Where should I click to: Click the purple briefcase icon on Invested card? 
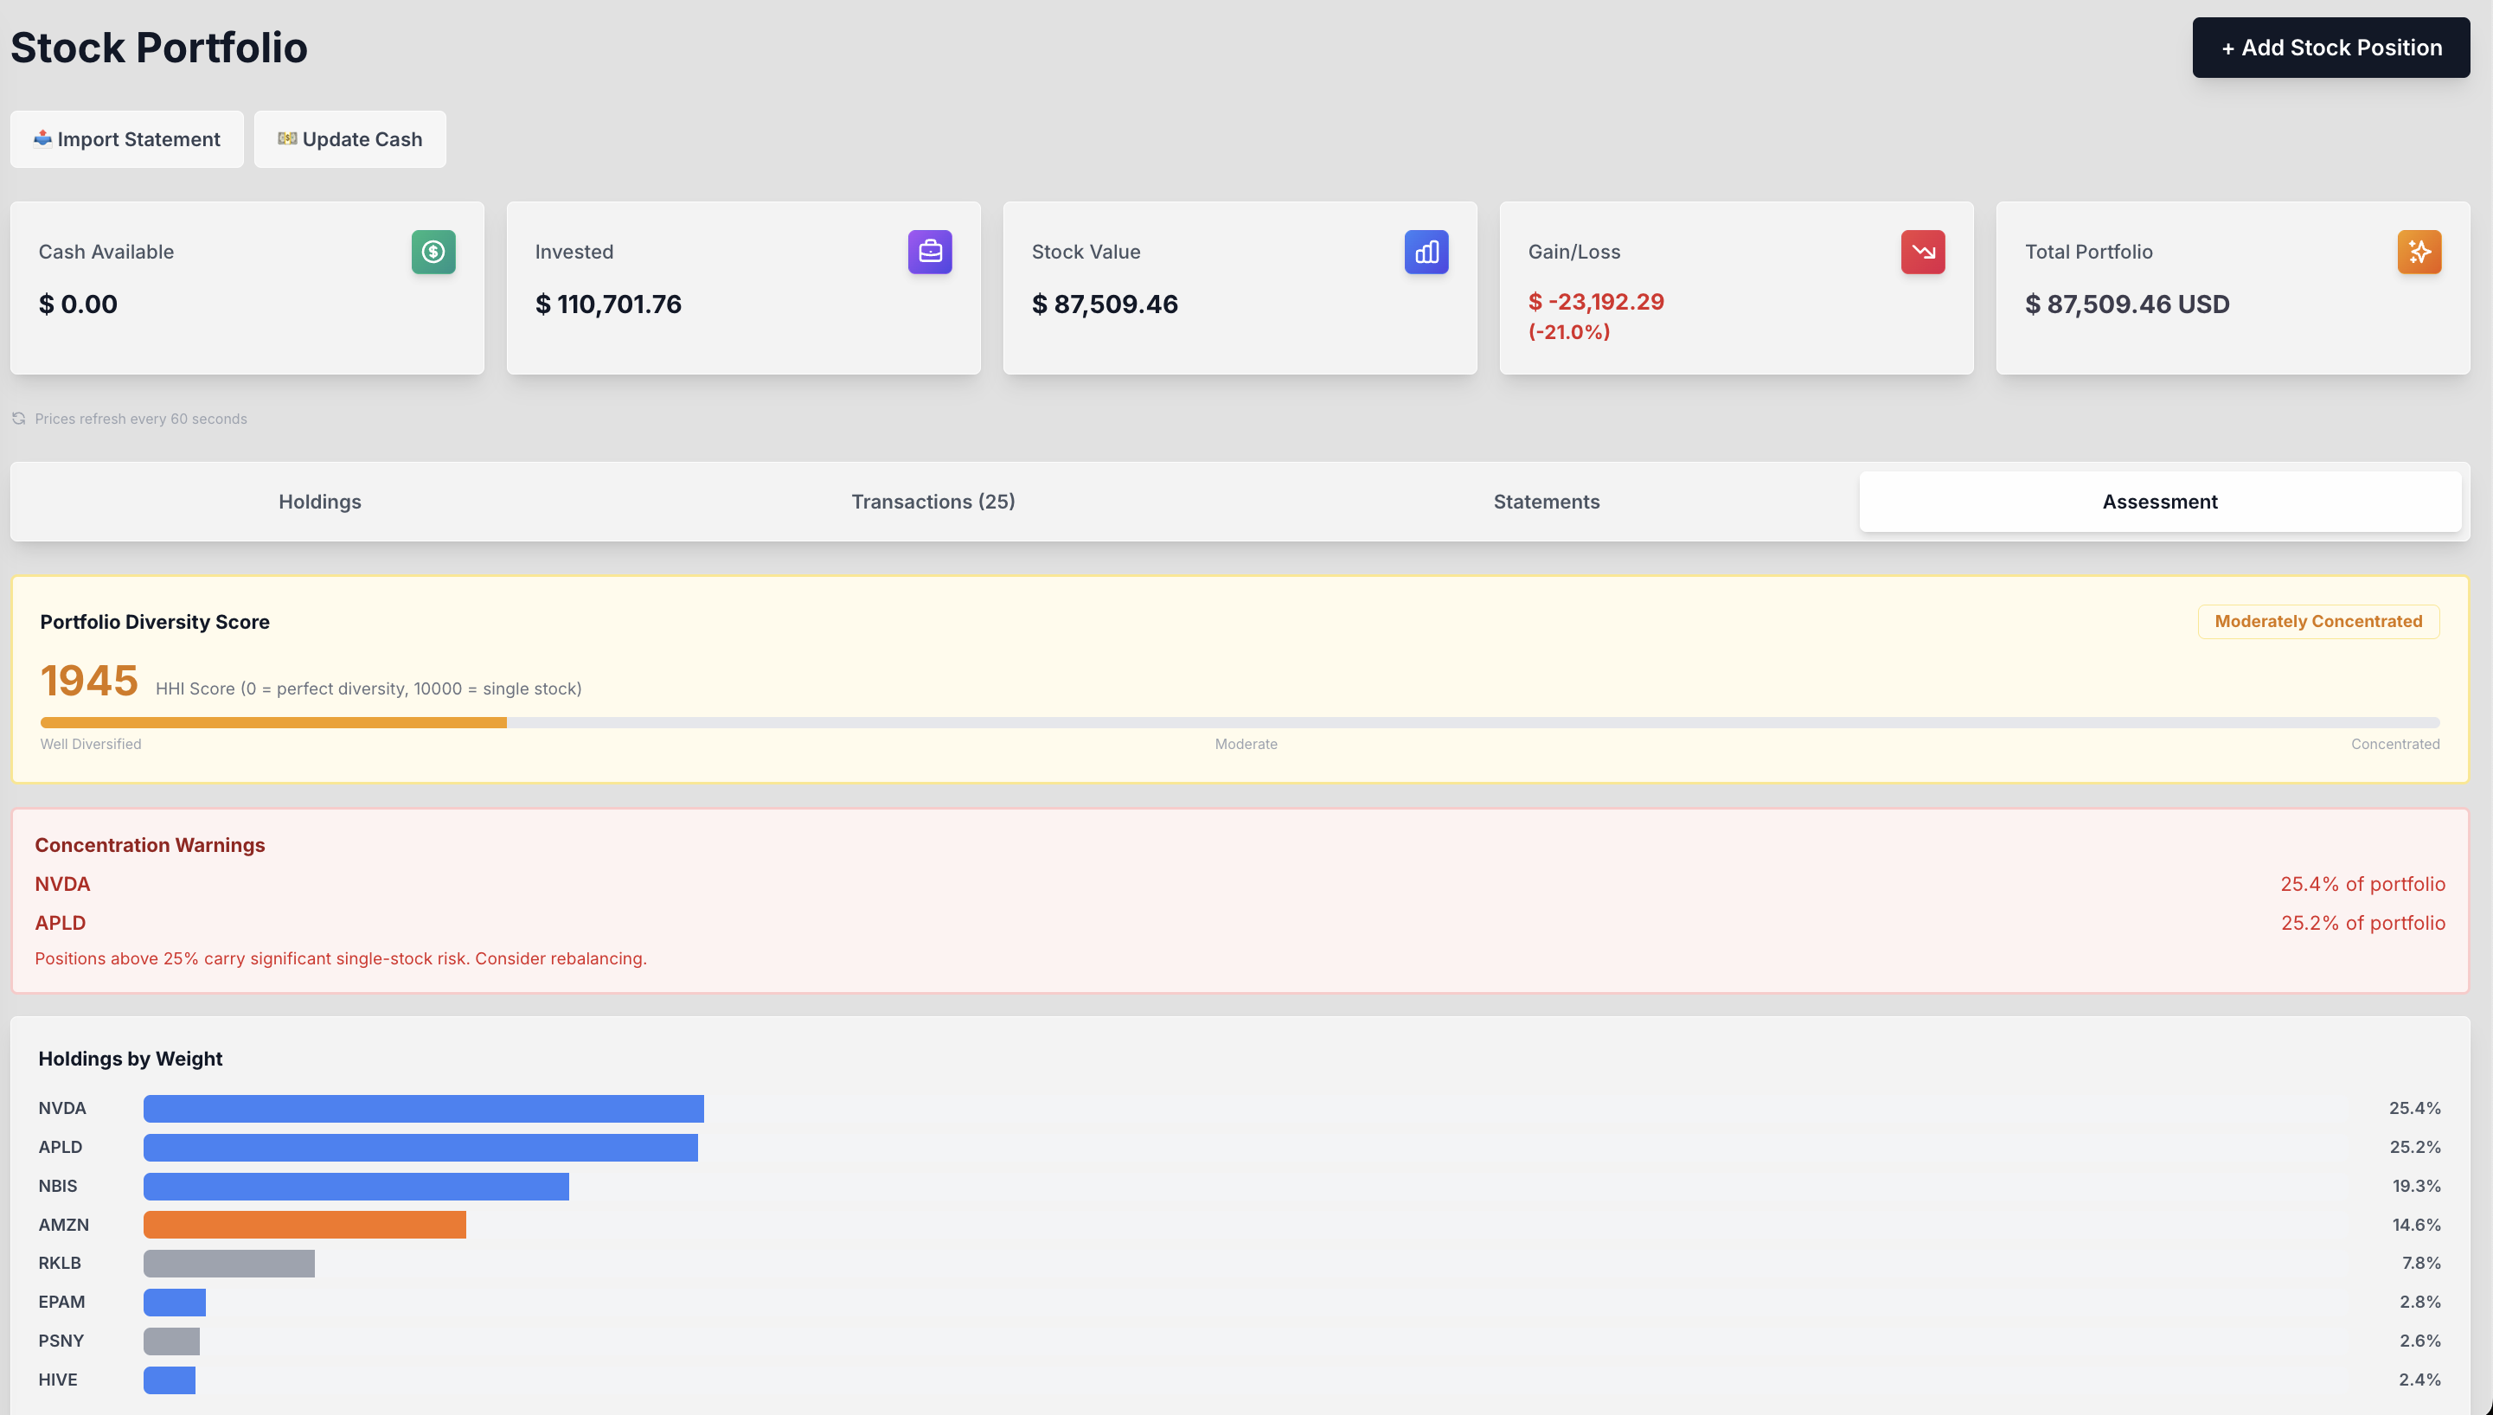(930, 252)
